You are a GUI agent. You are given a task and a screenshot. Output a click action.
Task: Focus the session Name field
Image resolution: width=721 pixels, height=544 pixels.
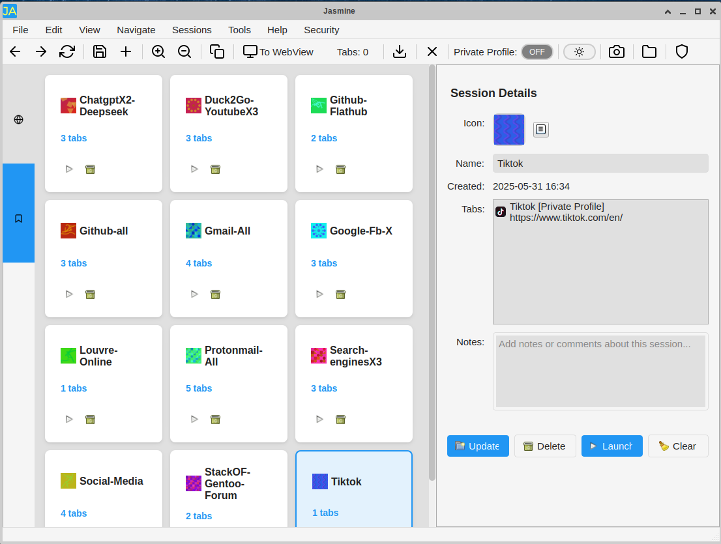pyautogui.click(x=600, y=163)
